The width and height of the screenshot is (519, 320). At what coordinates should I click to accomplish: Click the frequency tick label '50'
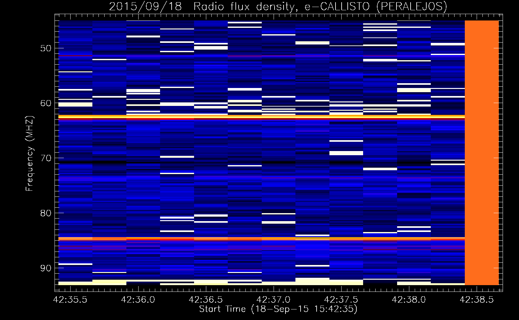tap(46, 48)
